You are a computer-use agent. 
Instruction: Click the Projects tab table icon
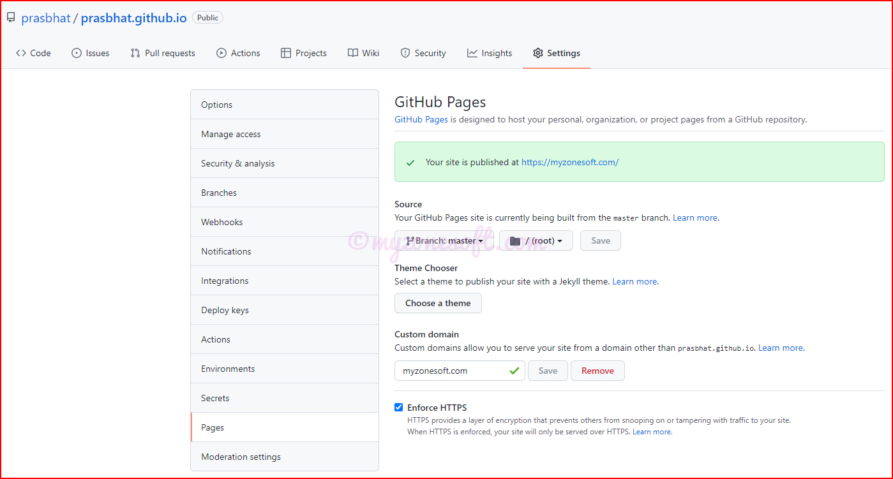(286, 53)
